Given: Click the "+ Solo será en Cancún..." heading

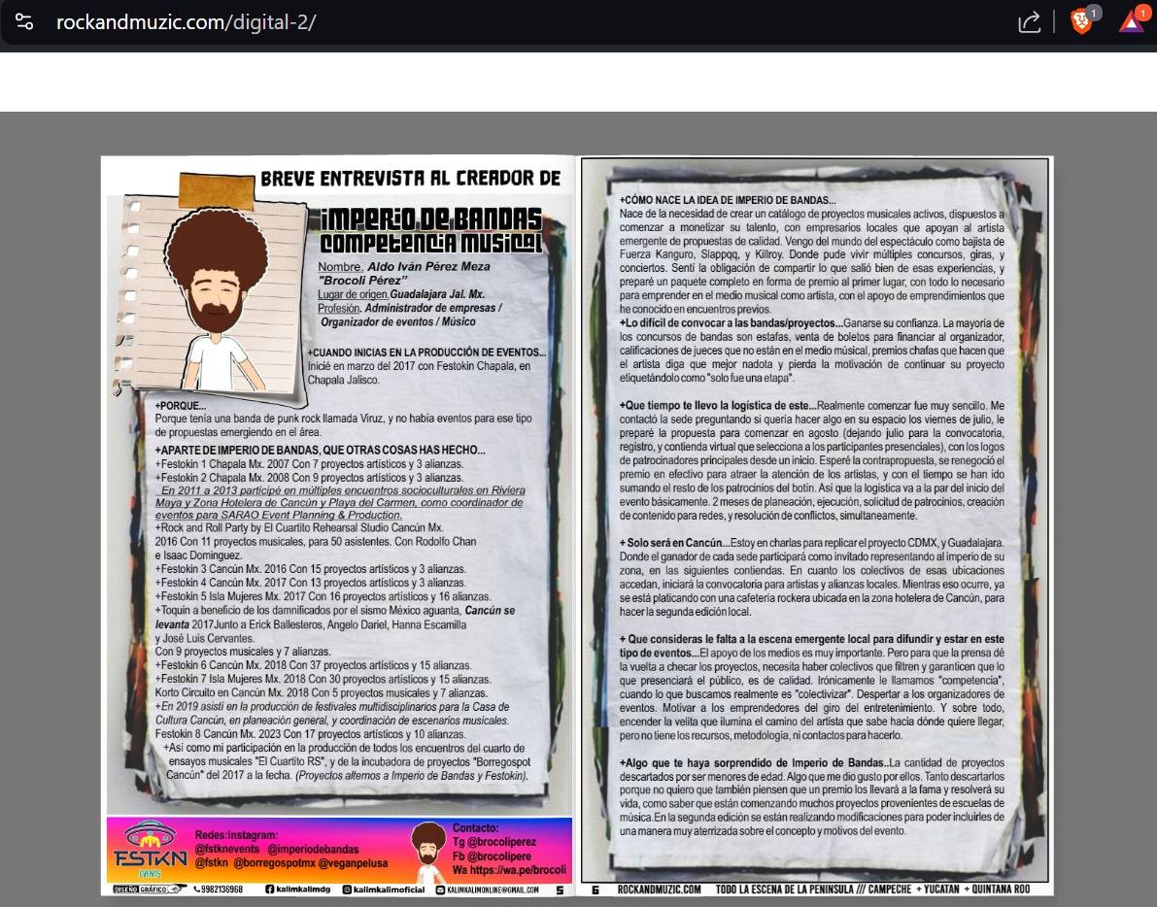Looking at the screenshot, I should coord(674,543).
